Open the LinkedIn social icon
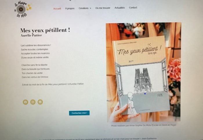Image resolution: width=203 pixels, height=140 pixels. tap(40, 102)
